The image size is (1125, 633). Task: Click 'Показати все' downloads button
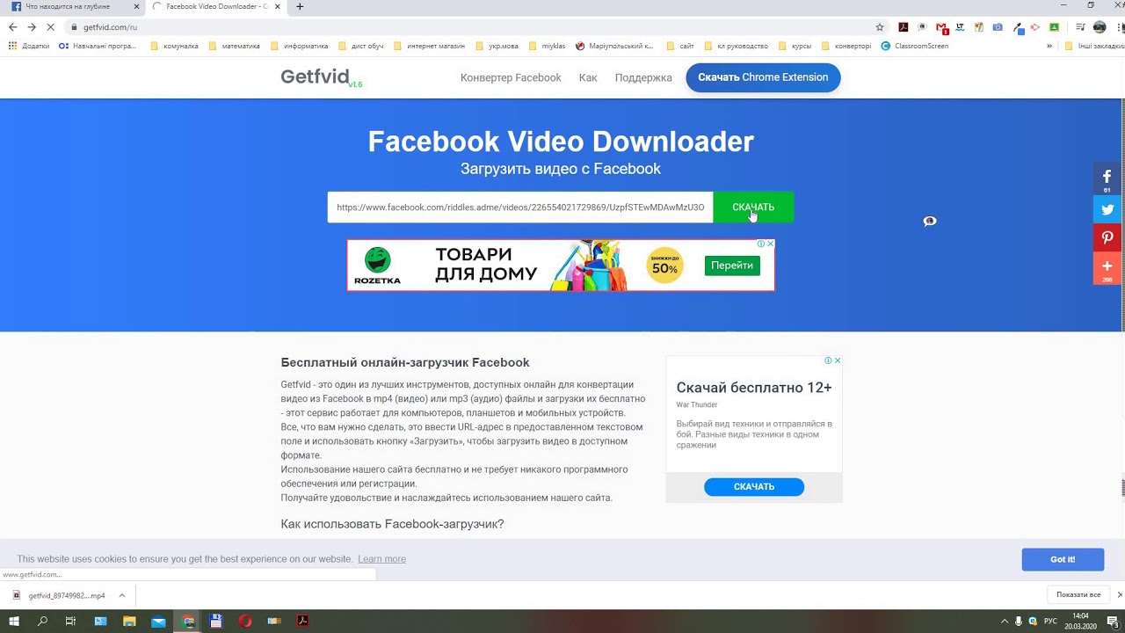pos(1078,595)
